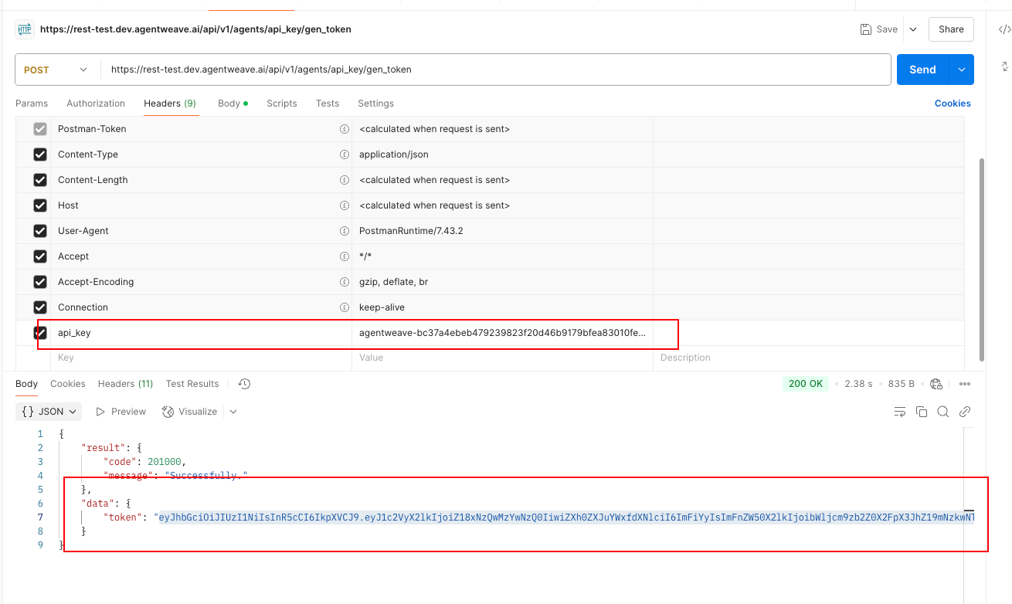Open the POST method dropdown

pos(56,70)
